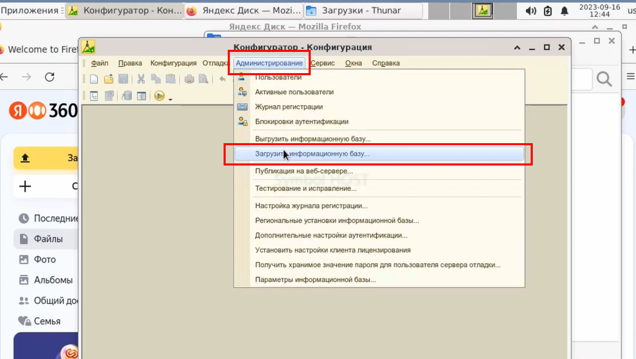
Task: Click the New document toolbar icon
Action: pyautogui.click(x=94, y=79)
